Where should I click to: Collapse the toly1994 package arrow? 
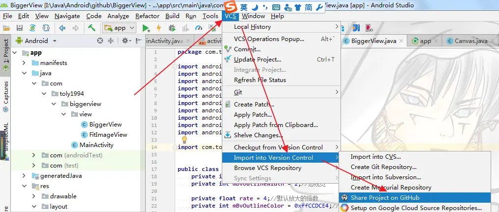44,94
